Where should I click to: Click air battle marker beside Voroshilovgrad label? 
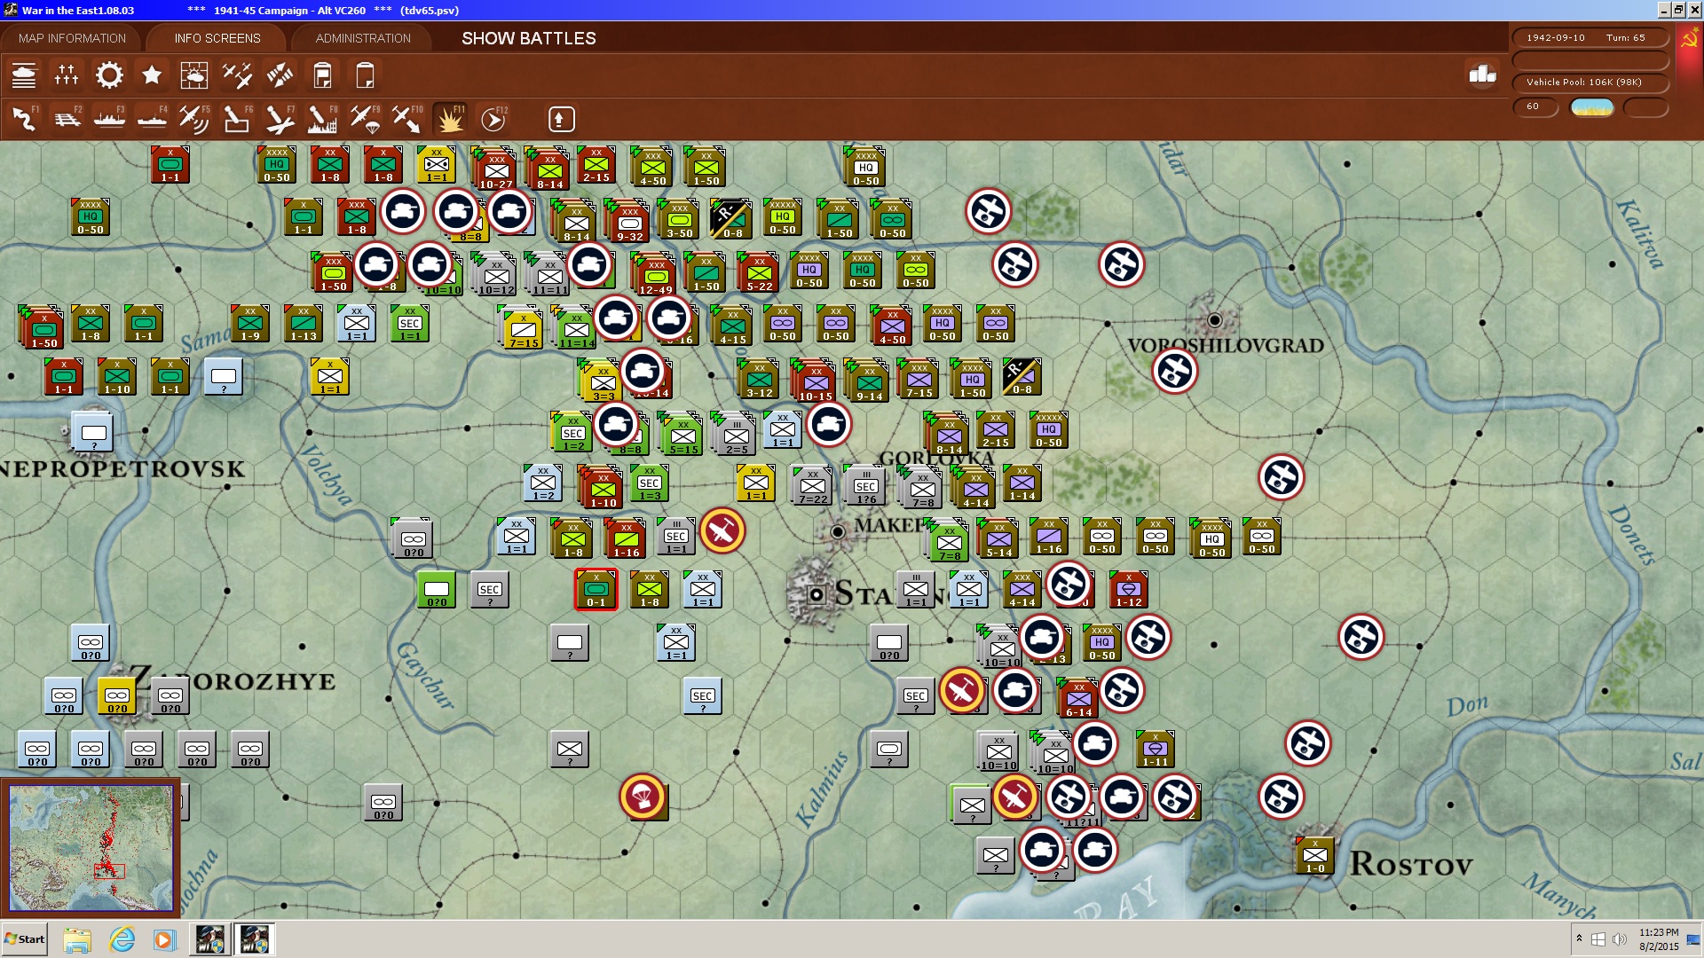[x=1174, y=371]
